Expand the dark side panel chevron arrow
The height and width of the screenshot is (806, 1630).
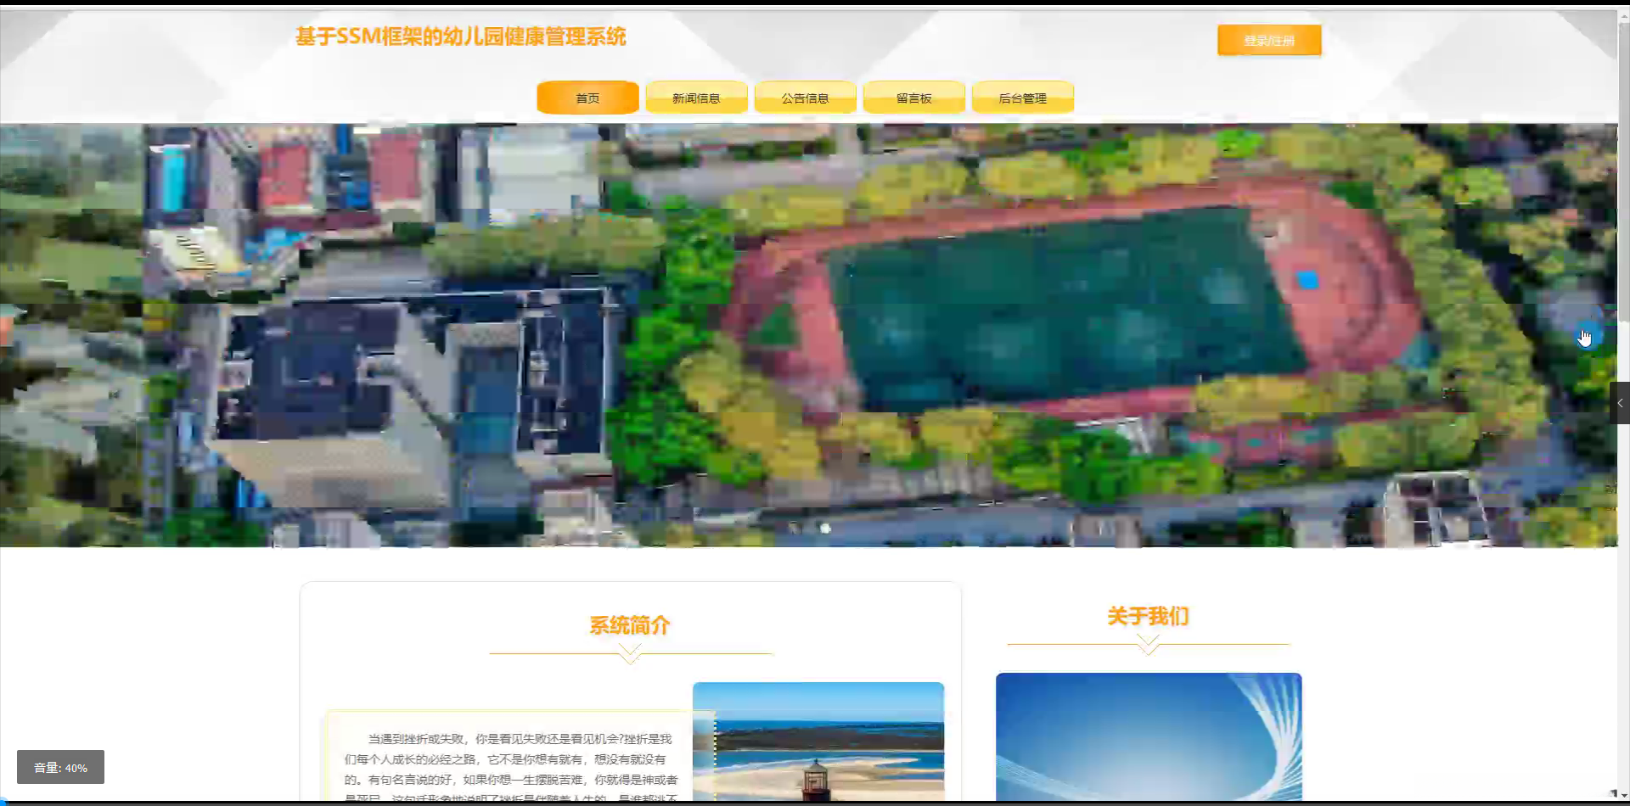[1620, 403]
